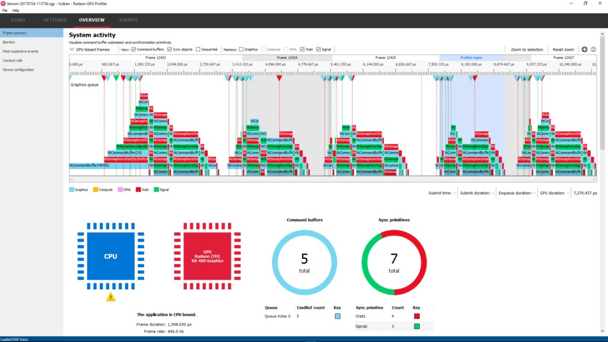The width and height of the screenshot is (608, 342).
Task: Enable the Command buffers view checkbox
Action: (134, 49)
